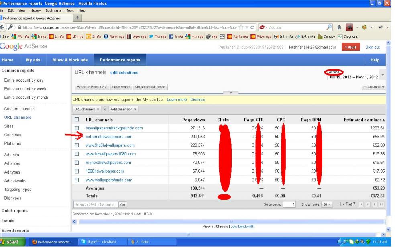Open the Show rows 50 dropdown
Screen dimensions: 395x247
pyautogui.click(x=327, y=204)
